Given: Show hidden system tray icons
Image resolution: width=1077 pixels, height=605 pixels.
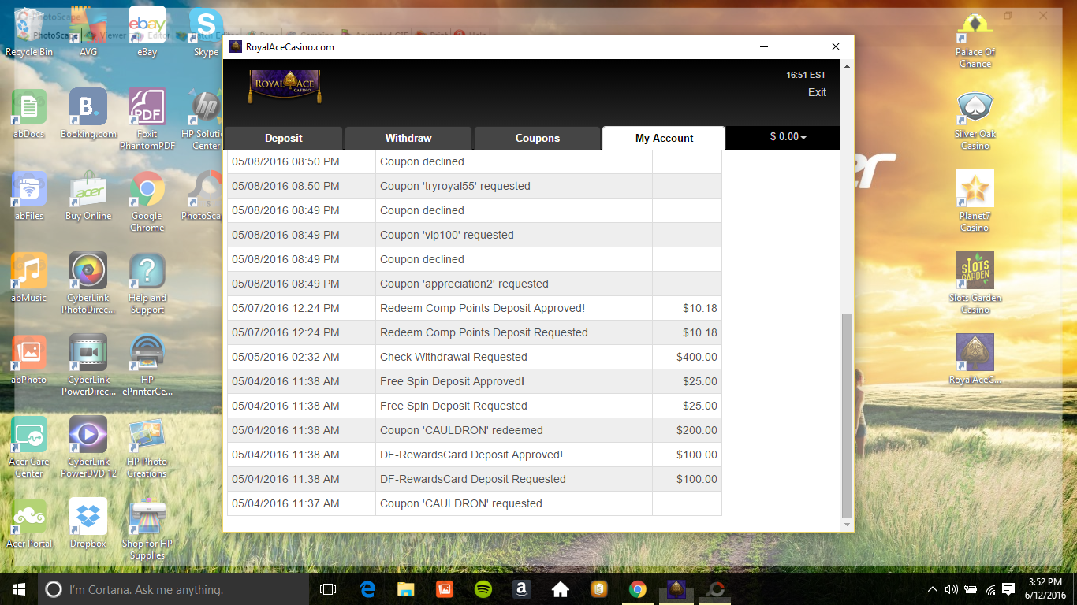Looking at the screenshot, I should [x=933, y=589].
